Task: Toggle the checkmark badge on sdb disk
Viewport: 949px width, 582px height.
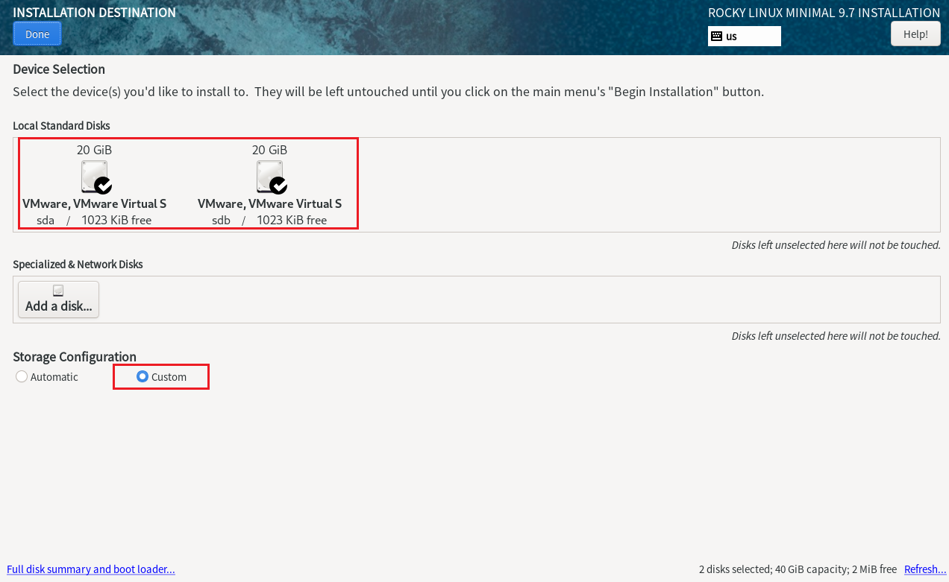Action: (x=278, y=185)
